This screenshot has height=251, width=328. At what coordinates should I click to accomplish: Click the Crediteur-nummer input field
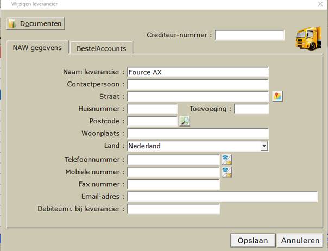pyautogui.click(x=250, y=35)
